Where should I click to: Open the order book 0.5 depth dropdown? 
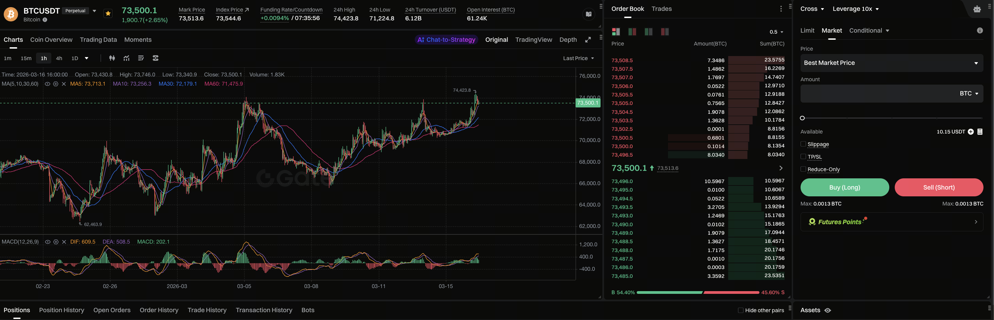pos(776,32)
